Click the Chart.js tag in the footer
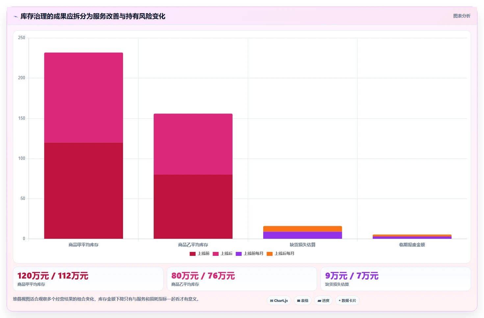The image size is (484, 318). point(279,301)
